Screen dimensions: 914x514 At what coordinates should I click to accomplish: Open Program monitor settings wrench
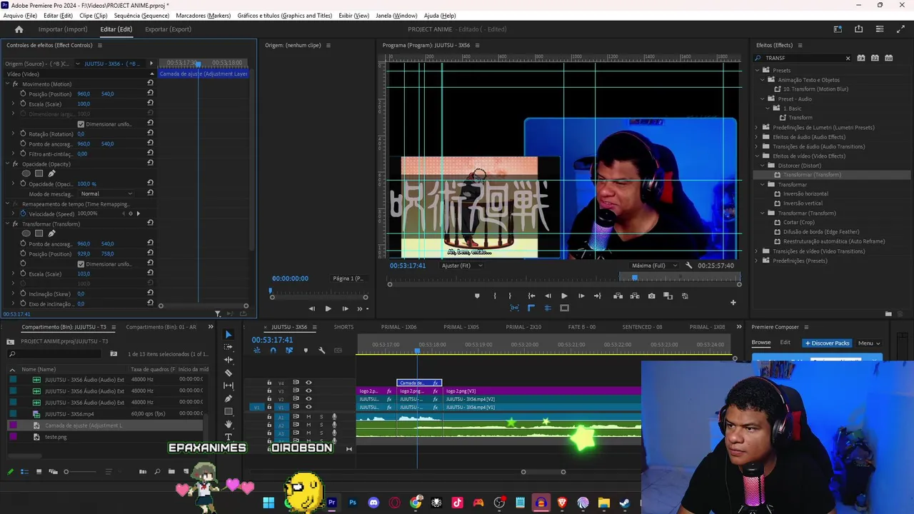coord(688,266)
